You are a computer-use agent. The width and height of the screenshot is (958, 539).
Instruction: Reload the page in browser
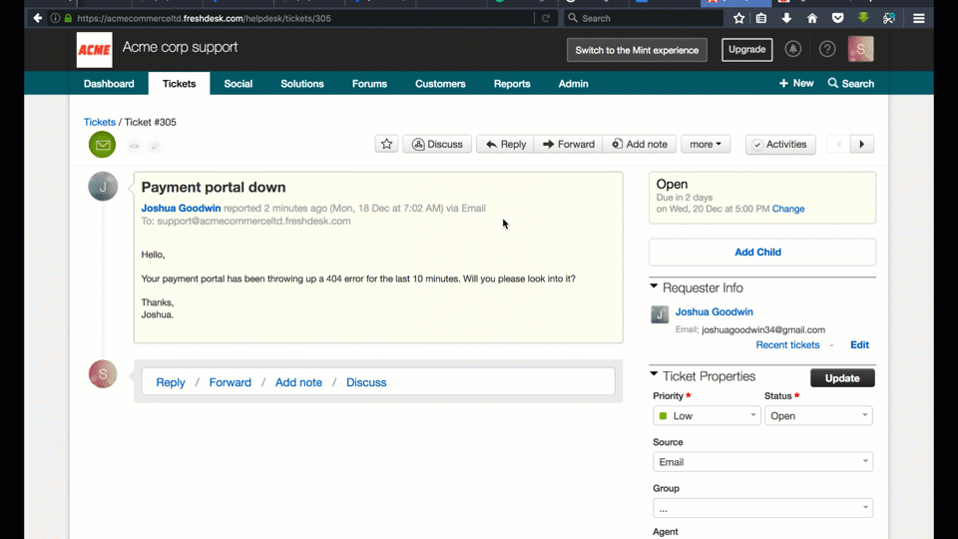click(546, 18)
